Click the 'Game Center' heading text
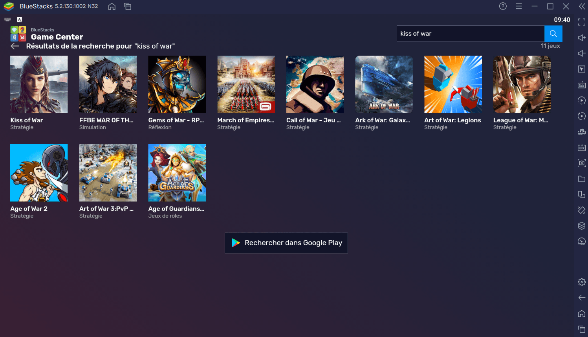Image resolution: width=588 pixels, height=337 pixels. (57, 37)
